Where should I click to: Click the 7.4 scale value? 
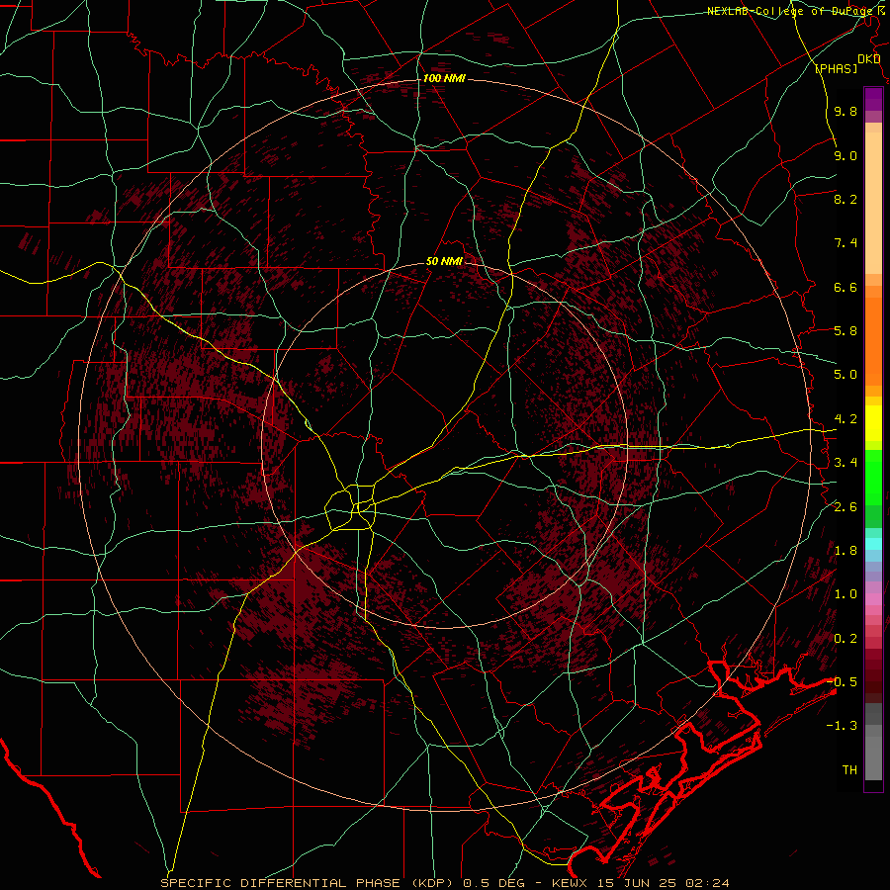click(845, 243)
